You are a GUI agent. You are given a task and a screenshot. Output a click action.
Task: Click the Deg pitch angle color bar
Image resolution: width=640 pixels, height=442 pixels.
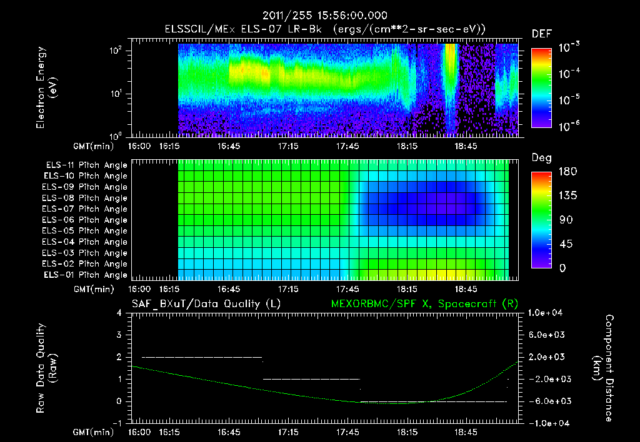coord(541,220)
